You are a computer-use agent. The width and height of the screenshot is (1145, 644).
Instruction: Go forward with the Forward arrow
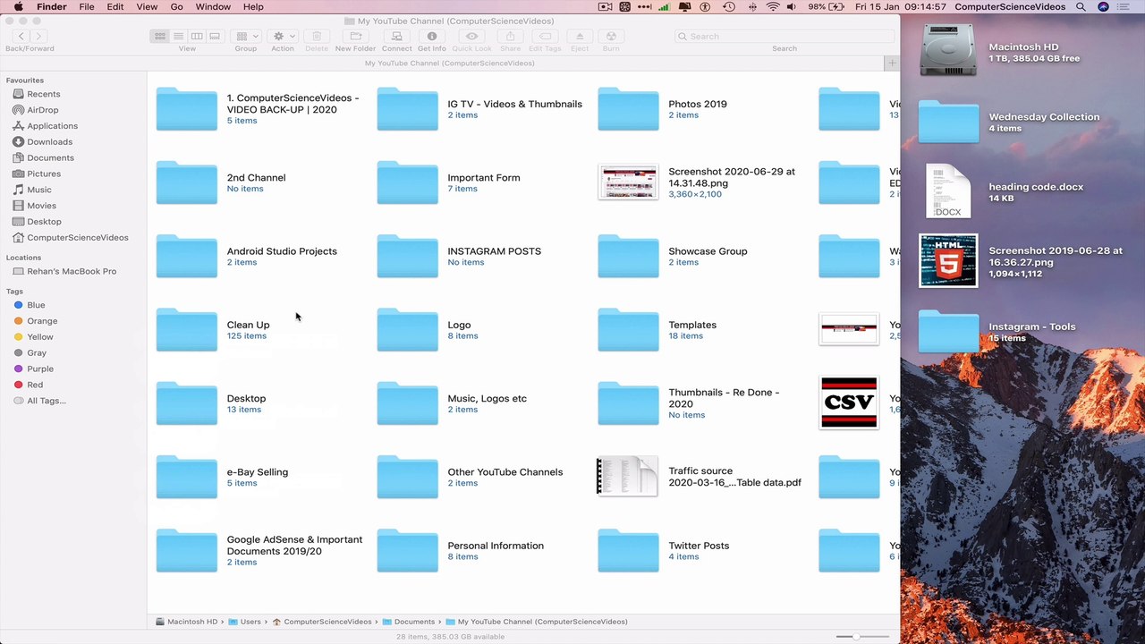[38, 36]
